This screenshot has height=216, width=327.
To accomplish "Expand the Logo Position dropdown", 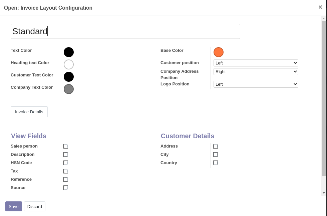I will pos(256,84).
